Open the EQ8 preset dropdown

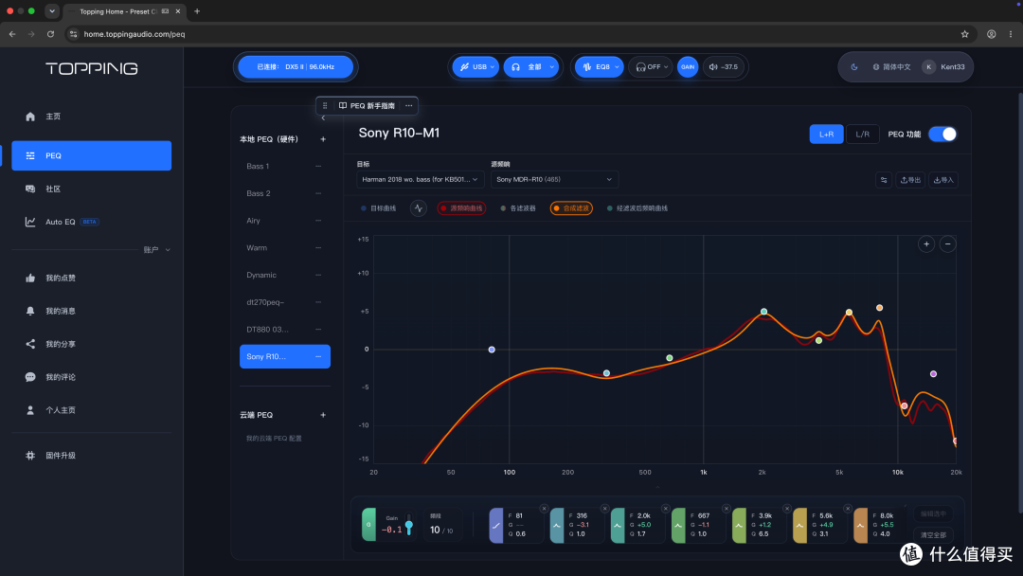(599, 66)
